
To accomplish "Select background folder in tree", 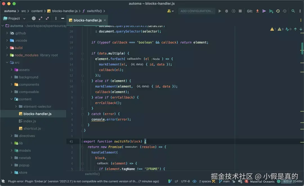I will pos(28,77).
